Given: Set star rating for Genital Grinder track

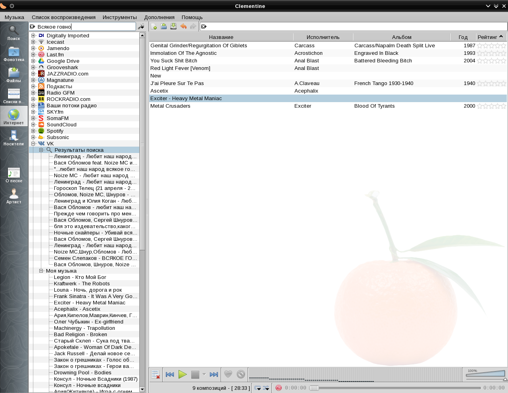Looking at the screenshot, I should [x=491, y=45].
